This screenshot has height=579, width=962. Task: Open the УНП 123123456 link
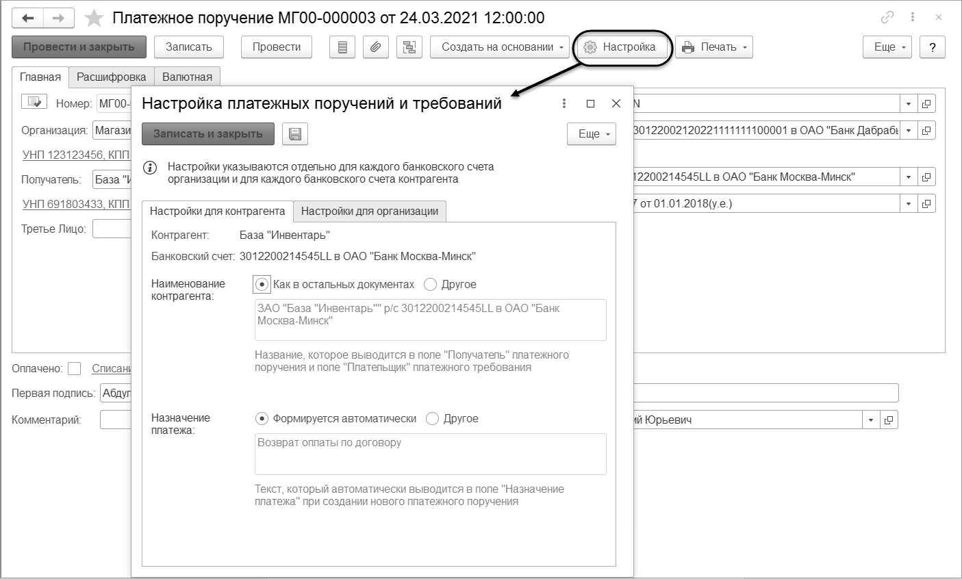pyautogui.click(x=76, y=155)
